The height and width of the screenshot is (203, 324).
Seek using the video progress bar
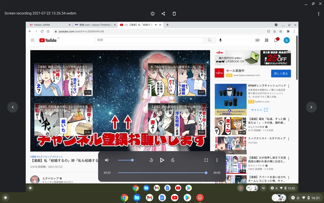[162, 173]
